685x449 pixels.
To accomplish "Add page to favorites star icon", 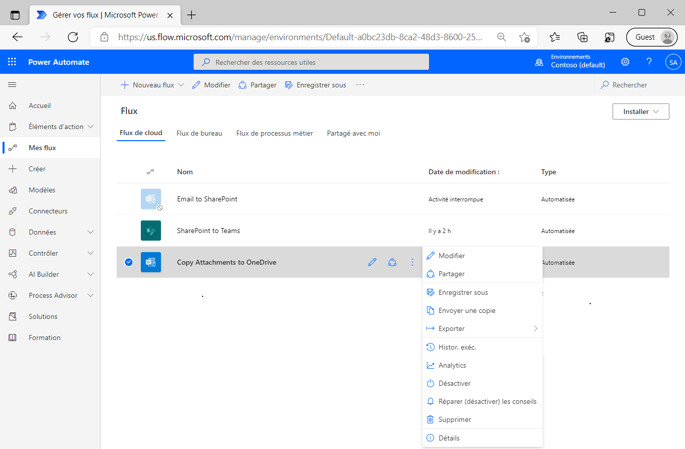I will (x=524, y=37).
